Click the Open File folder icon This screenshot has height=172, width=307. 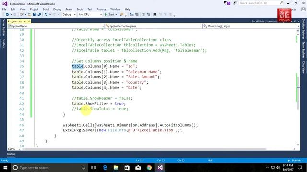pos(29,14)
